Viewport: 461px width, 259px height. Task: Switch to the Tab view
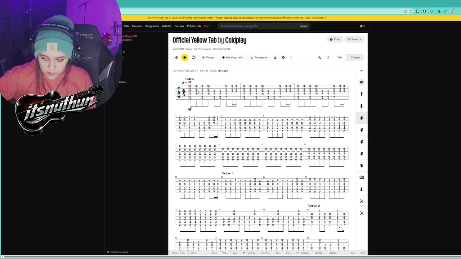click(340, 58)
